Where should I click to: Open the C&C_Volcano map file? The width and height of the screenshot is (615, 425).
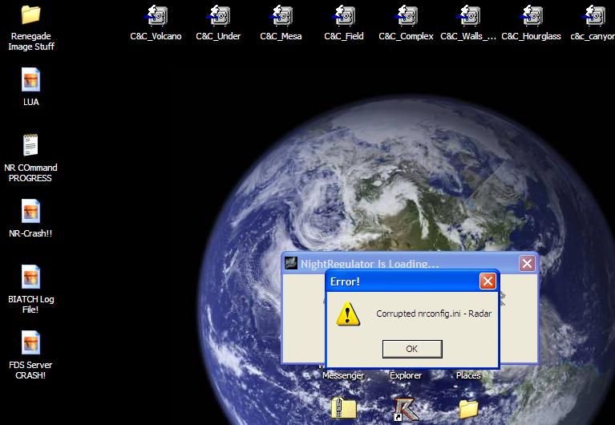[x=156, y=16]
